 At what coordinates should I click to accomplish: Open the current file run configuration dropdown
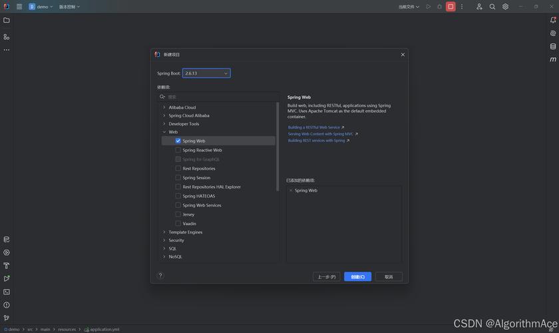[x=409, y=7]
